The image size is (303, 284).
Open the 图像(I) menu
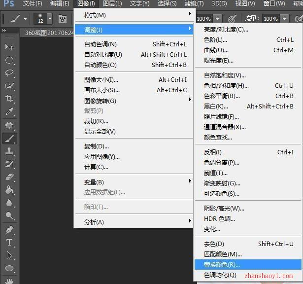(86, 3)
